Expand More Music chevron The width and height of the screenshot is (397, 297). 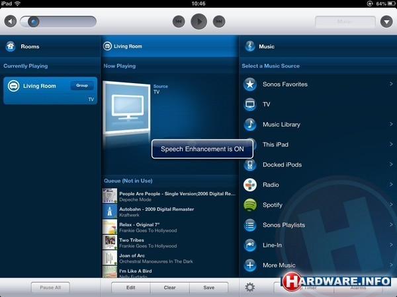[391, 265]
